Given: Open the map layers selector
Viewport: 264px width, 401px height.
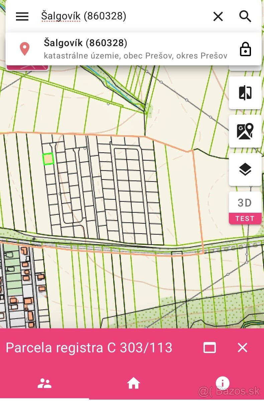Looking at the screenshot, I should coord(245,169).
